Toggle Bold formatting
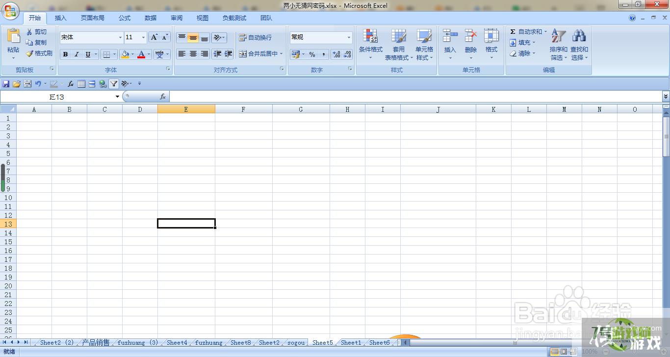 65,54
